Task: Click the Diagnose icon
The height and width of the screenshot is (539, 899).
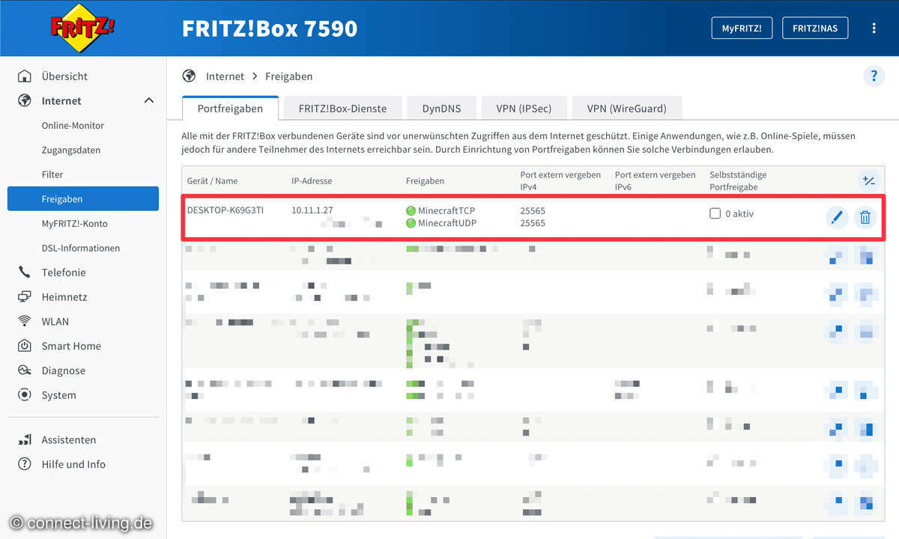Action: click(25, 371)
